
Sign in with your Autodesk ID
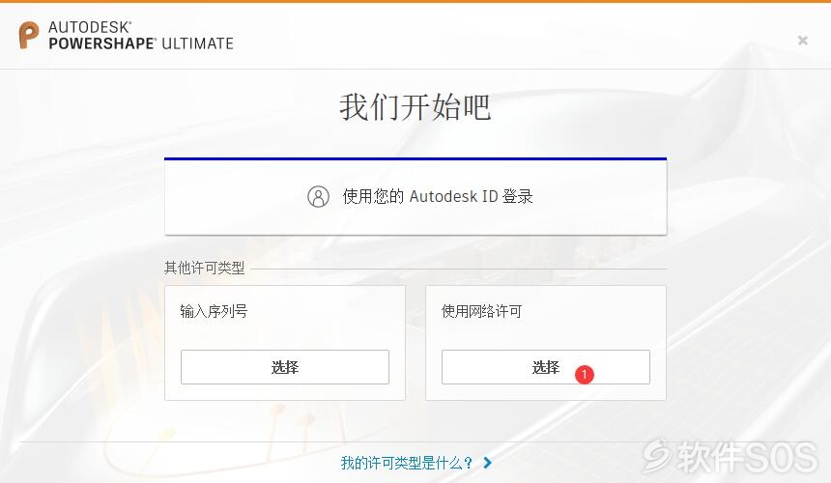point(415,196)
